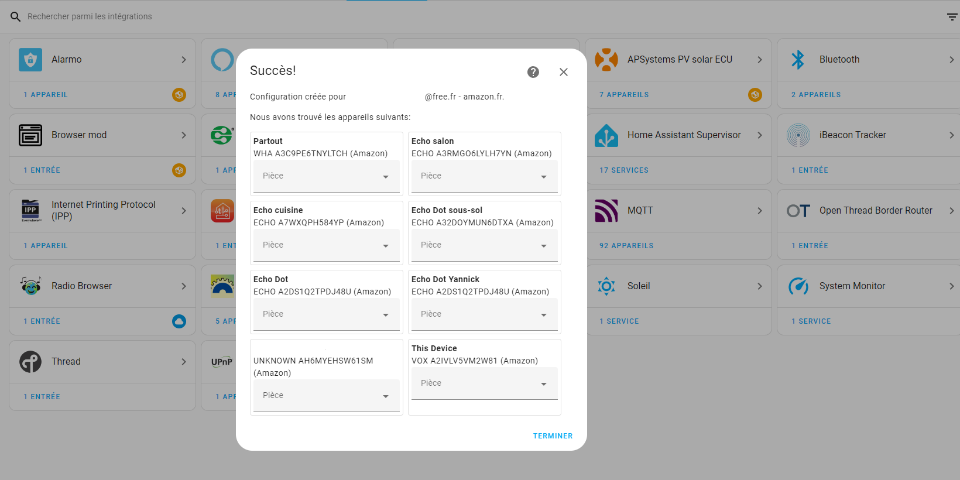Screen dimensions: 960x480
Task: Expand the Home Assistant Supervisor chevron
Action: coord(760,135)
